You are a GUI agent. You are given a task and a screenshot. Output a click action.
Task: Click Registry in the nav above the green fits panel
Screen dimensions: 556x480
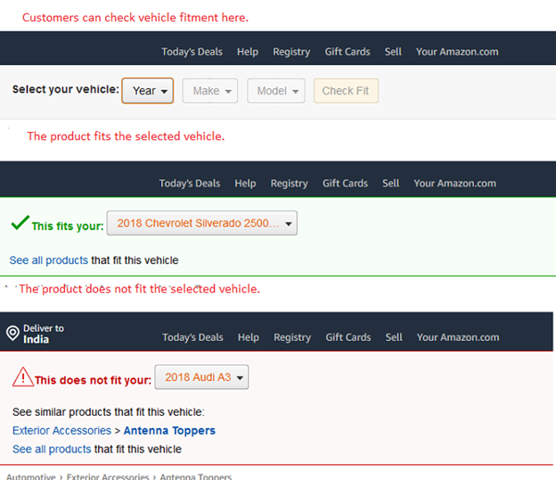click(x=289, y=184)
